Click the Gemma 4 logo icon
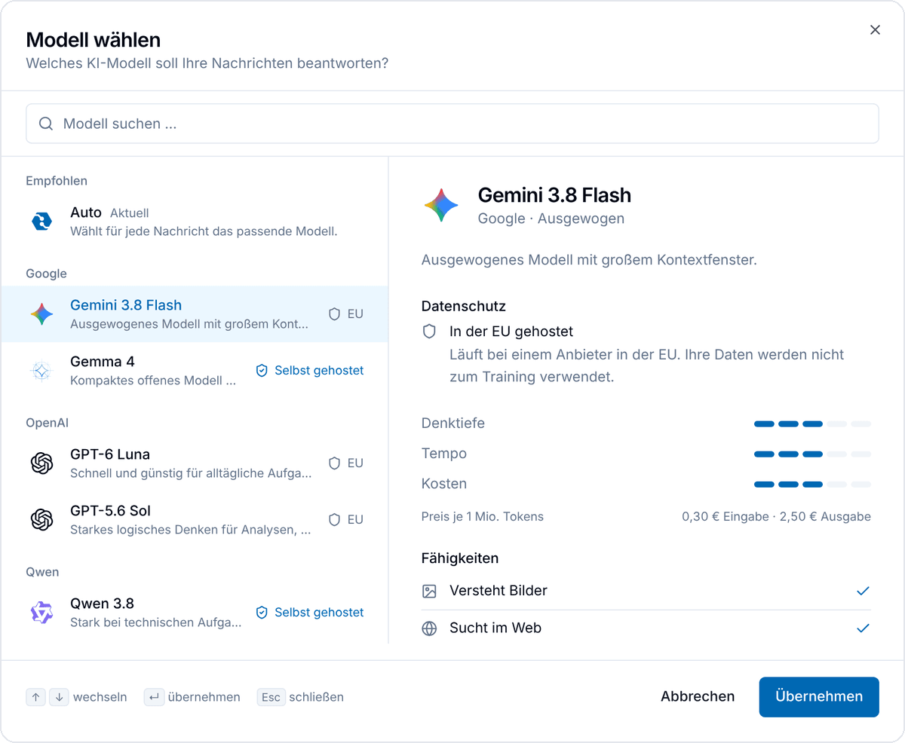905x743 pixels. [41, 371]
